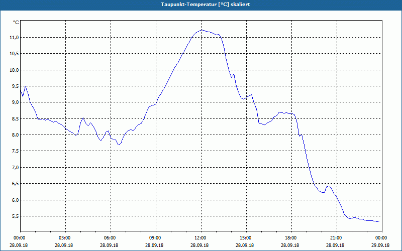Select the 9,0 y-axis label
Image resolution: width=402 pixels, height=251 pixels.
click(15, 102)
